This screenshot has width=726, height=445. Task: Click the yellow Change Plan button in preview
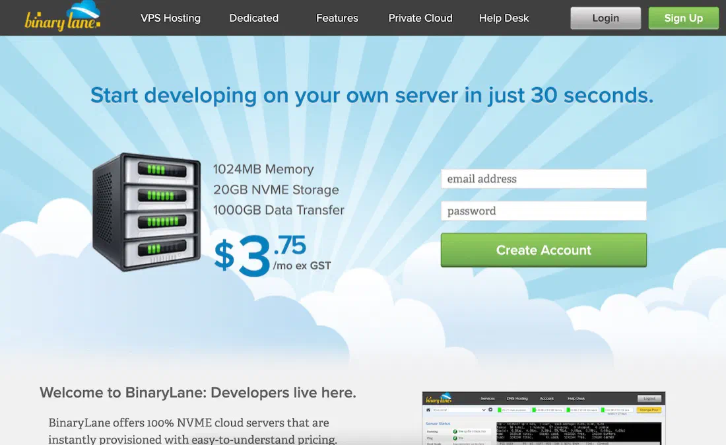[649, 410]
